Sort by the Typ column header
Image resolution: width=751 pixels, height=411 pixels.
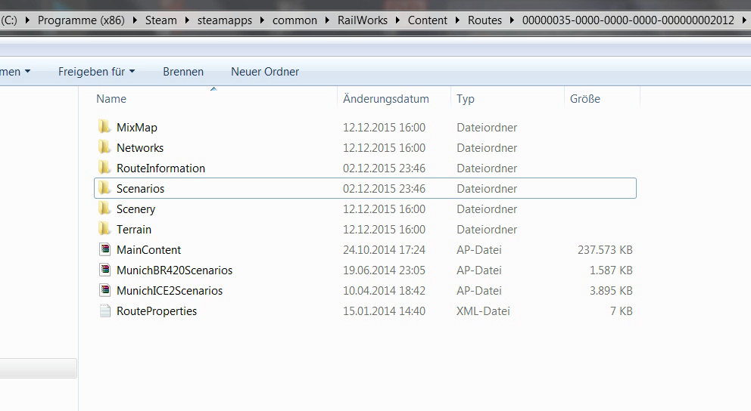point(465,99)
